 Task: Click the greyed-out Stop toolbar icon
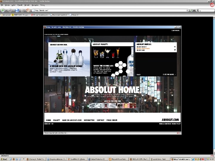point(23,10)
